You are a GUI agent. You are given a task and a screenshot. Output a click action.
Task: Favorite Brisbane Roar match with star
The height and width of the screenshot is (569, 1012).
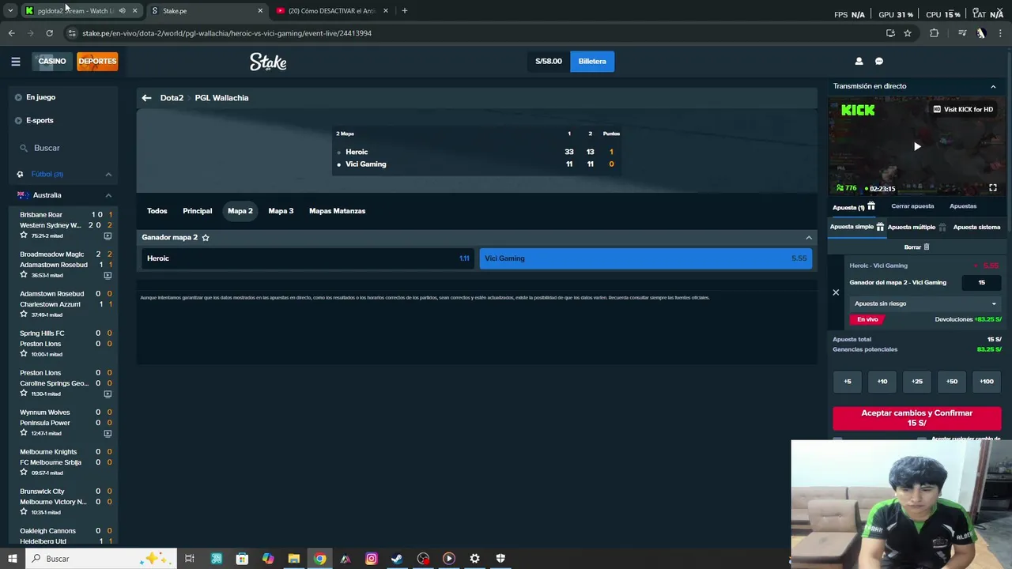tap(24, 236)
